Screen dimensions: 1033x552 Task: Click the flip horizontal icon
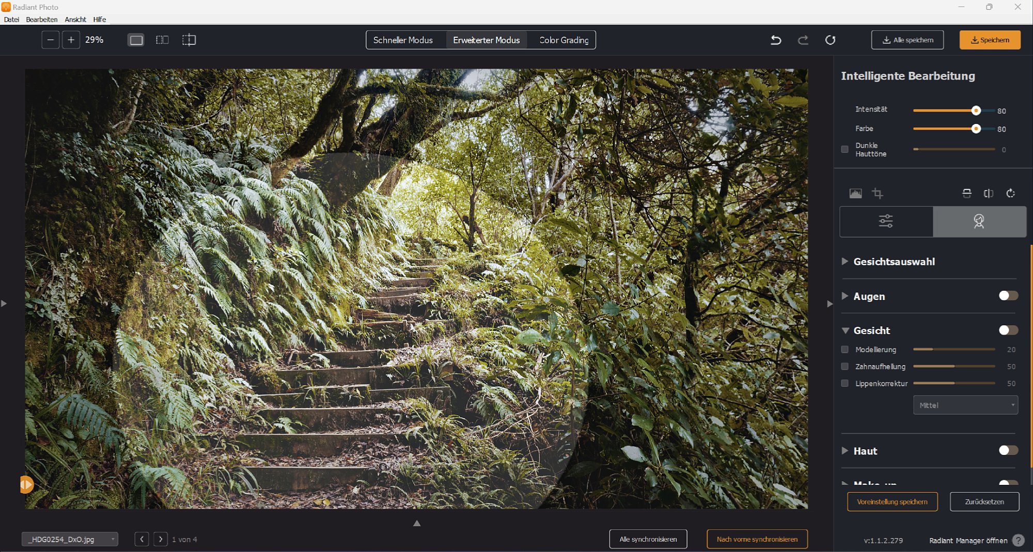[989, 193]
